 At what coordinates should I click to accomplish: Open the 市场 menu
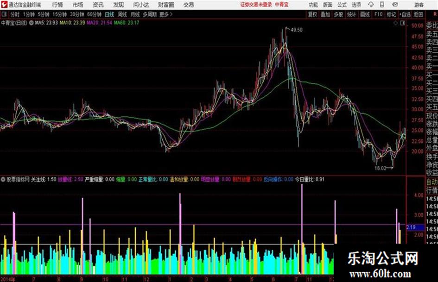[78, 5]
